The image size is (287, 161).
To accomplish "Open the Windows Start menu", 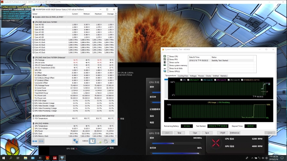I will coord(4,158).
